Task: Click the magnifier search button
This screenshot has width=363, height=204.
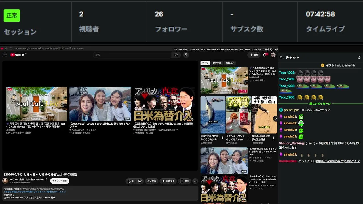Action: point(176,55)
